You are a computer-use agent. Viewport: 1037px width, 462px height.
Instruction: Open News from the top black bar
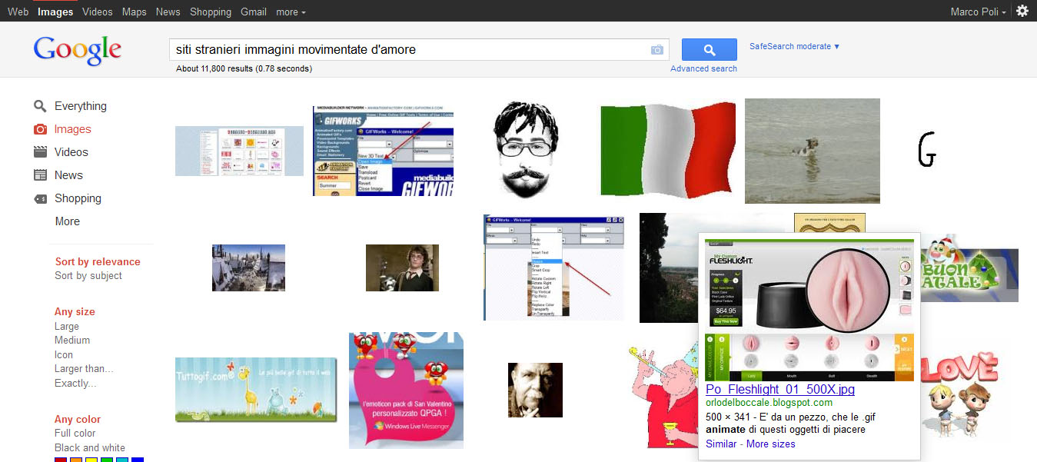(x=168, y=12)
